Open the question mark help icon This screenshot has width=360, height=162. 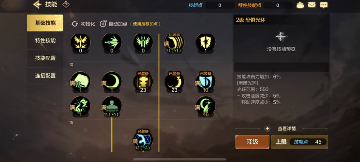pyautogui.click(x=66, y=4)
